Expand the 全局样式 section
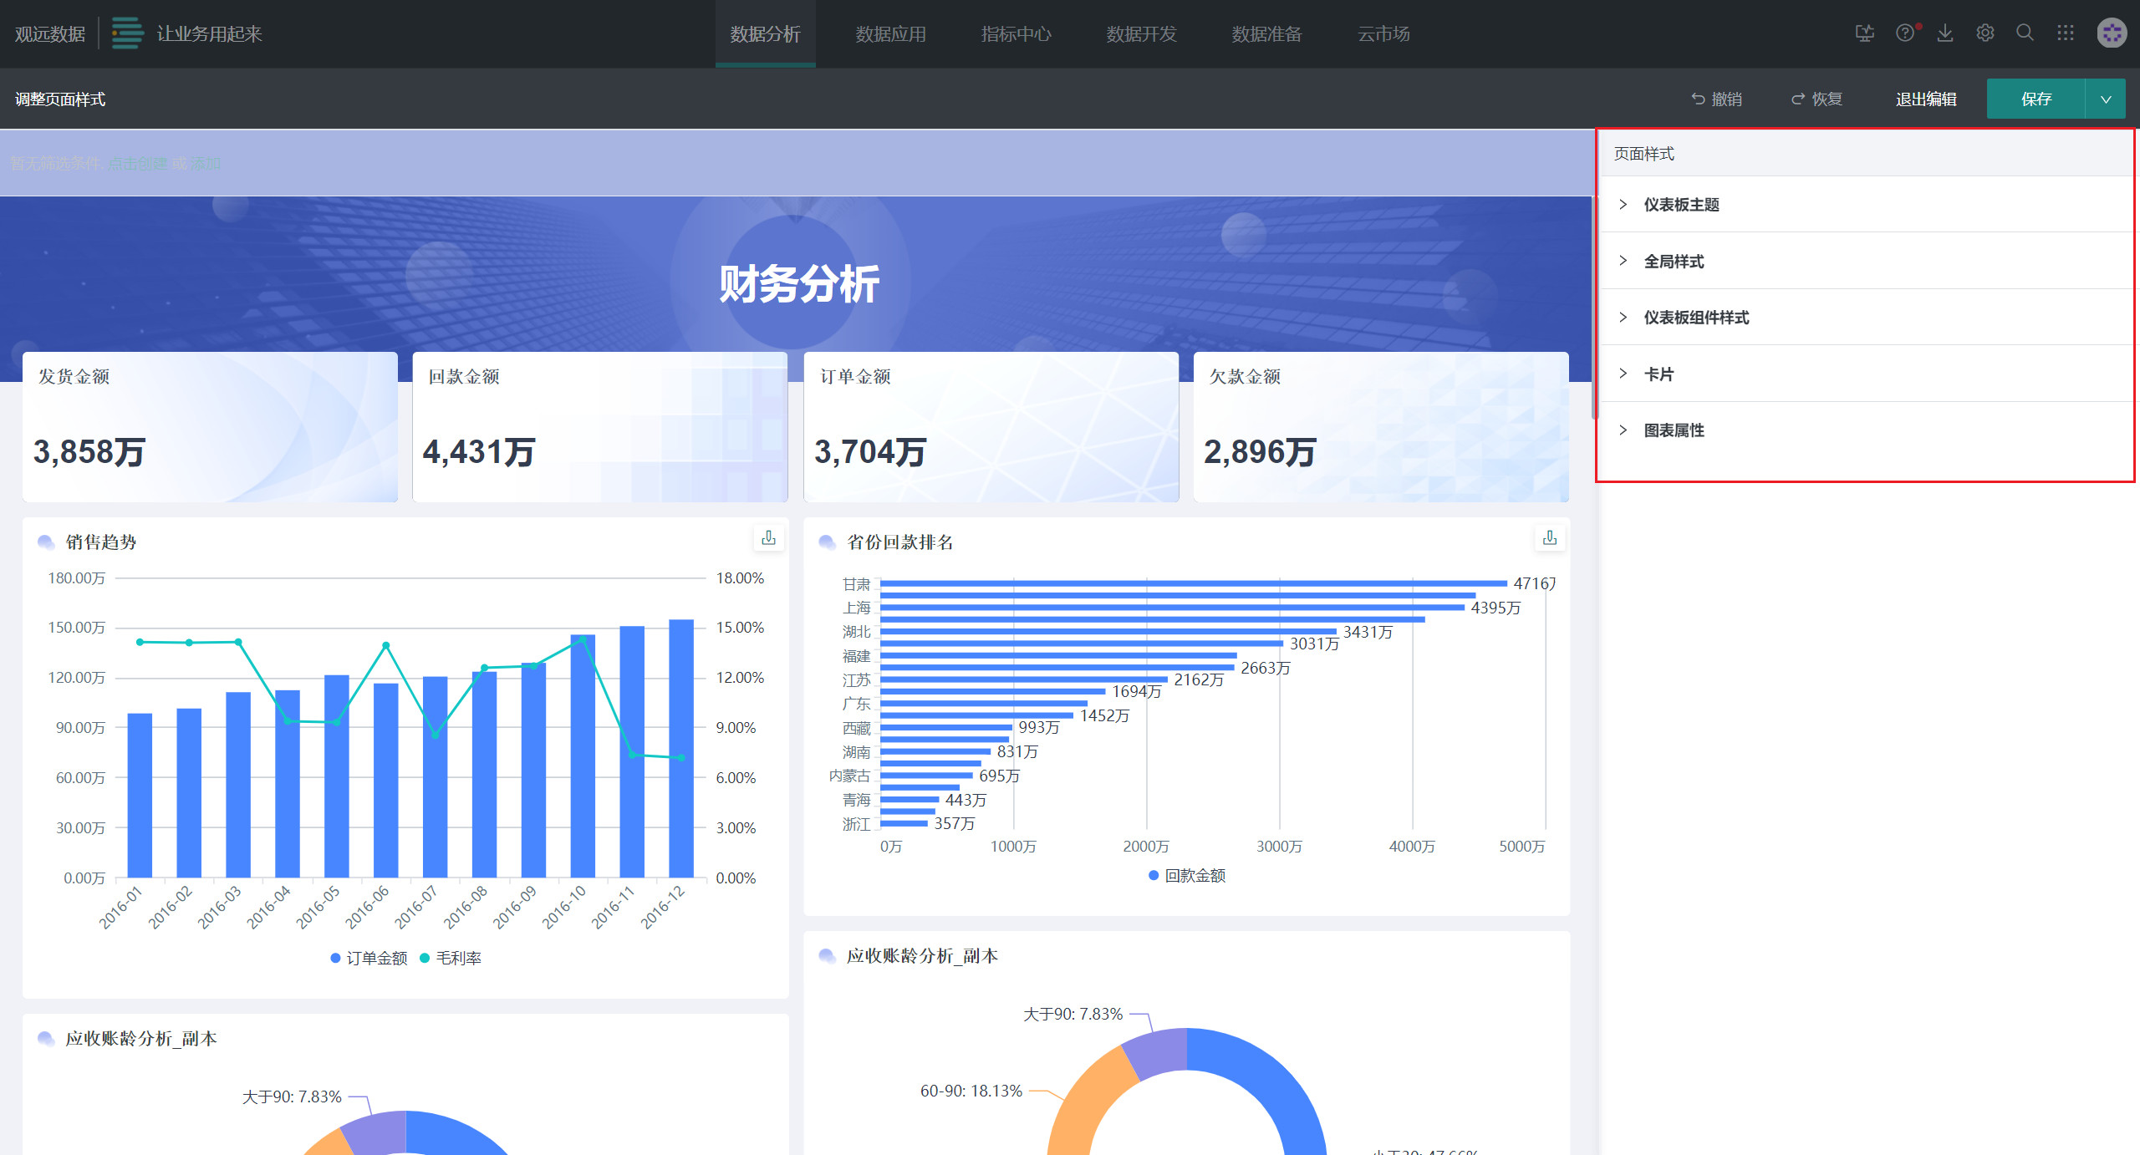The image size is (2140, 1155). coord(1673,262)
